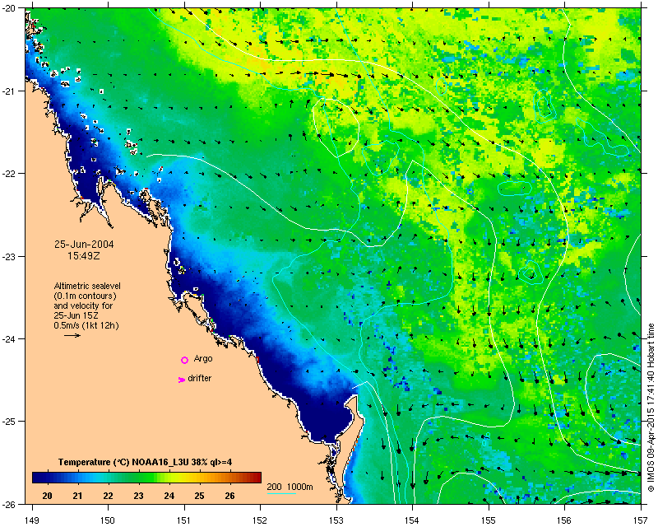Click the drifter legend label
The width and height of the screenshot is (658, 527).
click(x=199, y=378)
